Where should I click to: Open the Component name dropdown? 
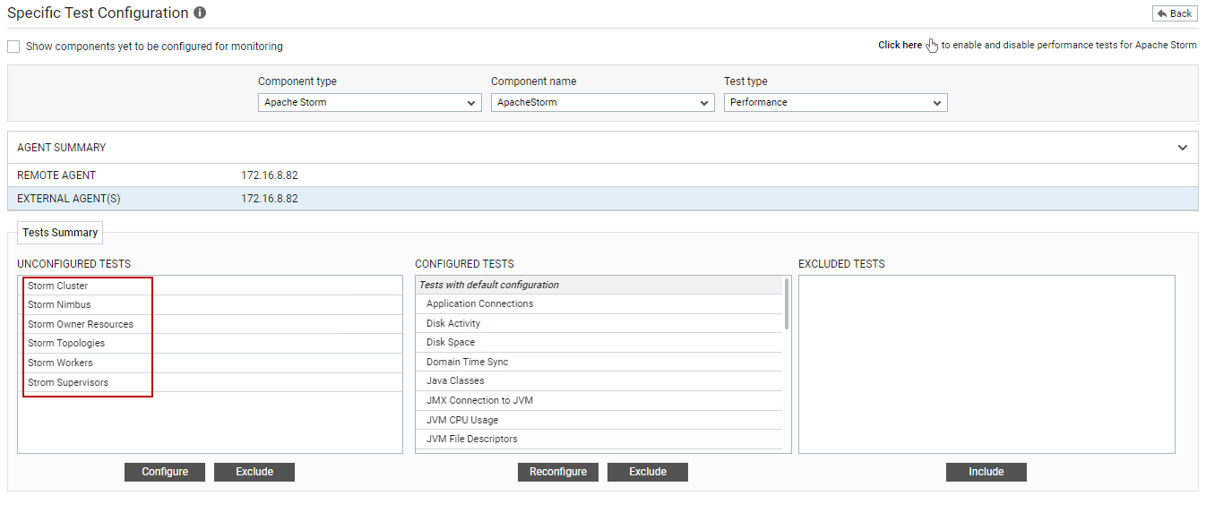(603, 103)
